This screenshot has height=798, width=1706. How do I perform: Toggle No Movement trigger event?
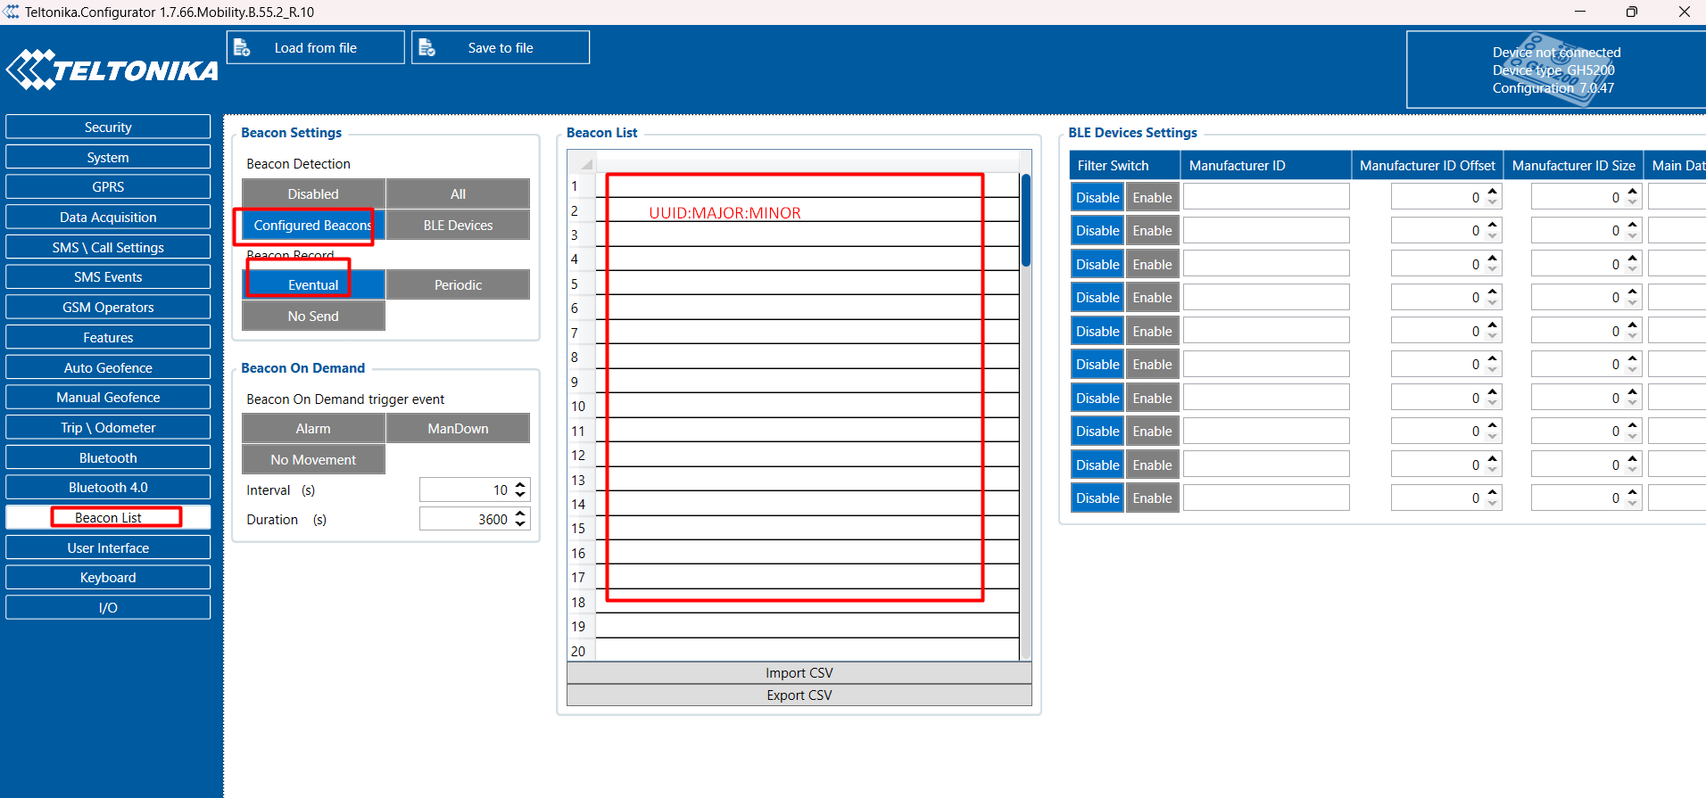313,459
